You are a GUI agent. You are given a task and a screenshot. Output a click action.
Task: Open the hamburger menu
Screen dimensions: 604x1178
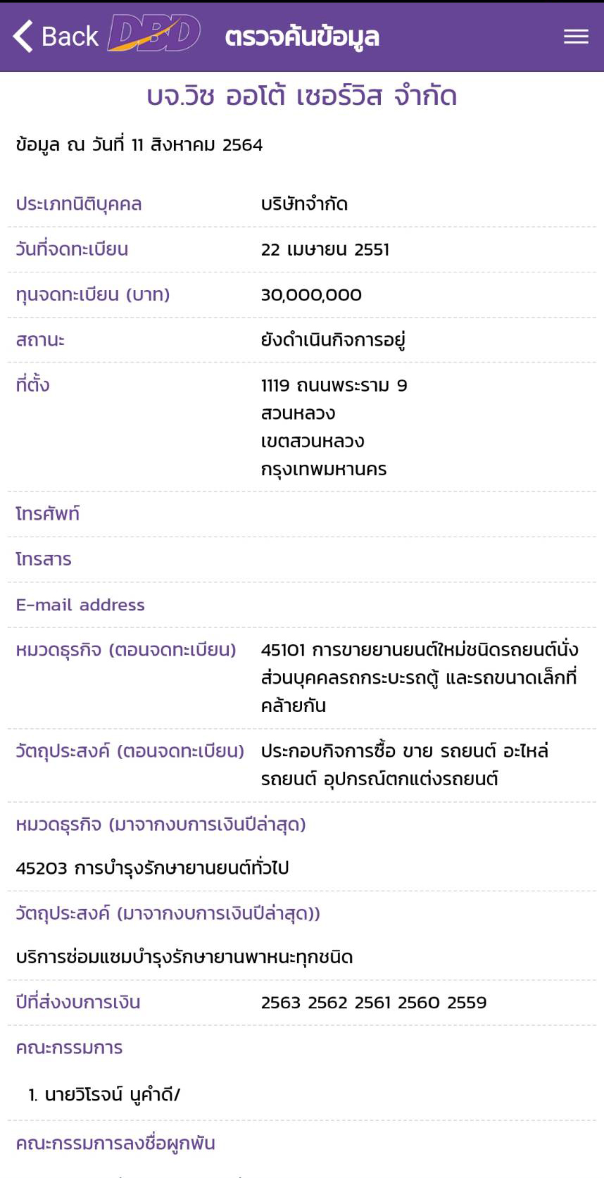[576, 37]
